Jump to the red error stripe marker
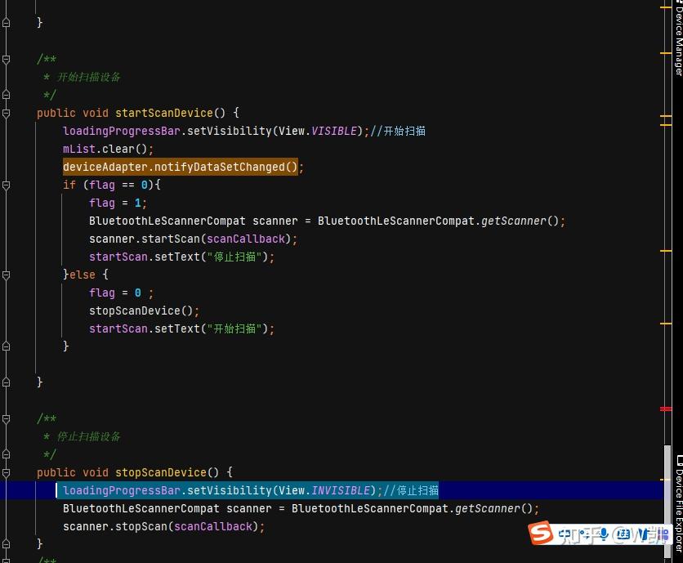683x563 pixels. tap(666, 409)
